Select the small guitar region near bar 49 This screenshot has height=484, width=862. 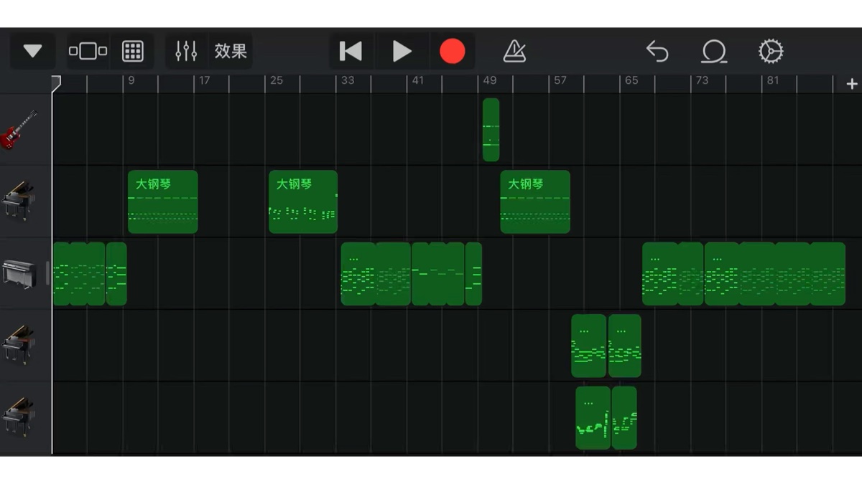[x=491, y=130]
